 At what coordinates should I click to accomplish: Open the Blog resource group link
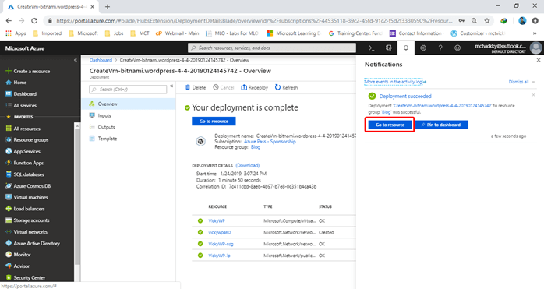point(256,147)
